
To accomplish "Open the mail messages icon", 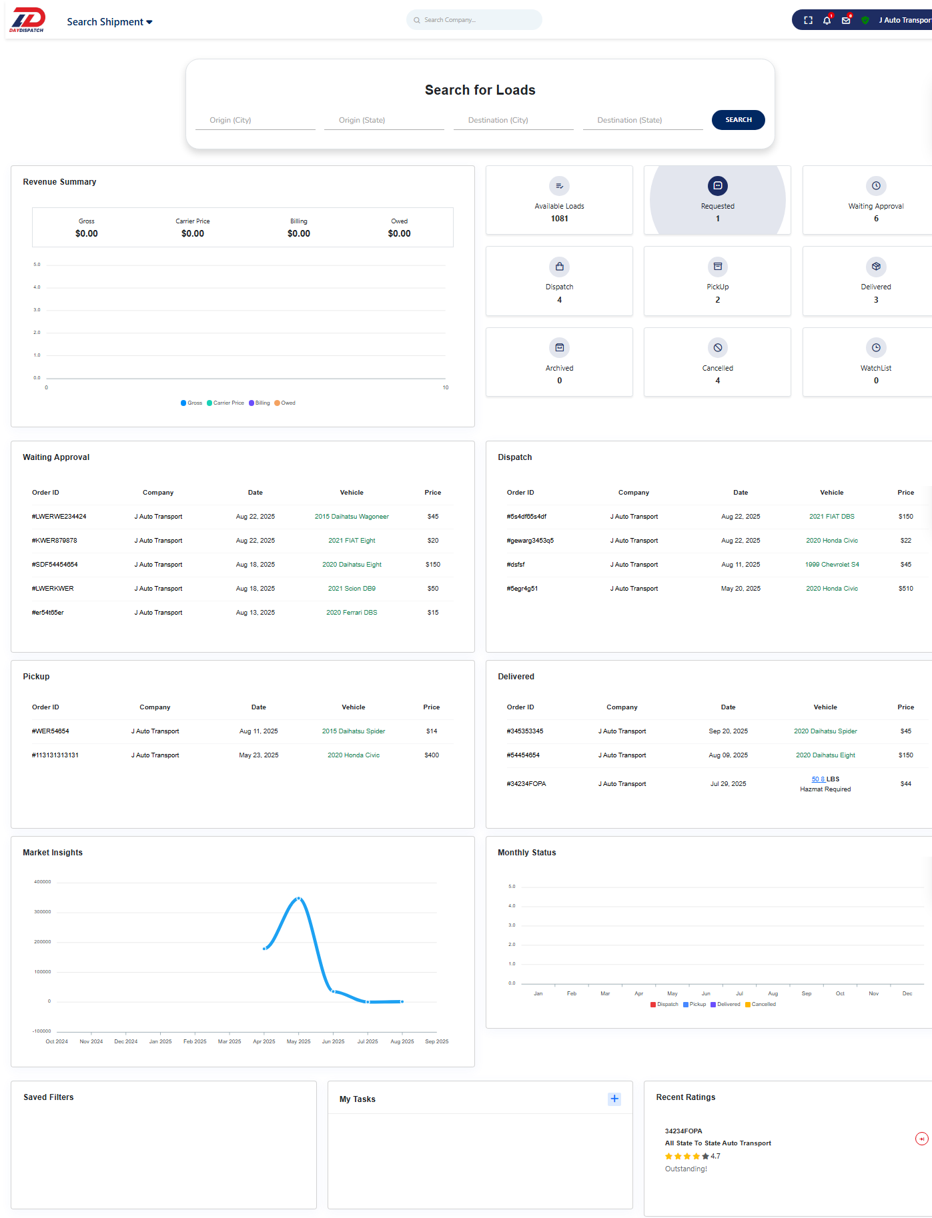I will [x=846, y=20].
